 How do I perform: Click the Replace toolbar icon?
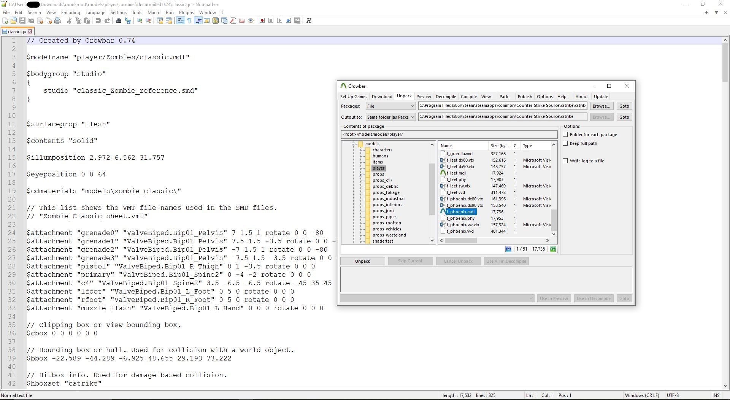[128, 21]
